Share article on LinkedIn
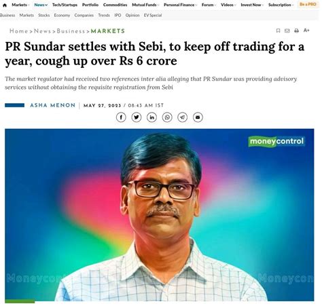The image size is (322, 306). (x=151, y=117)
